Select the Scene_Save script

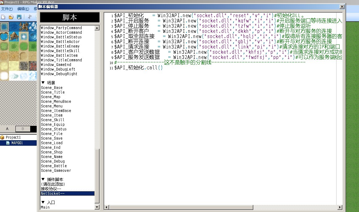(x=52, y=138)
